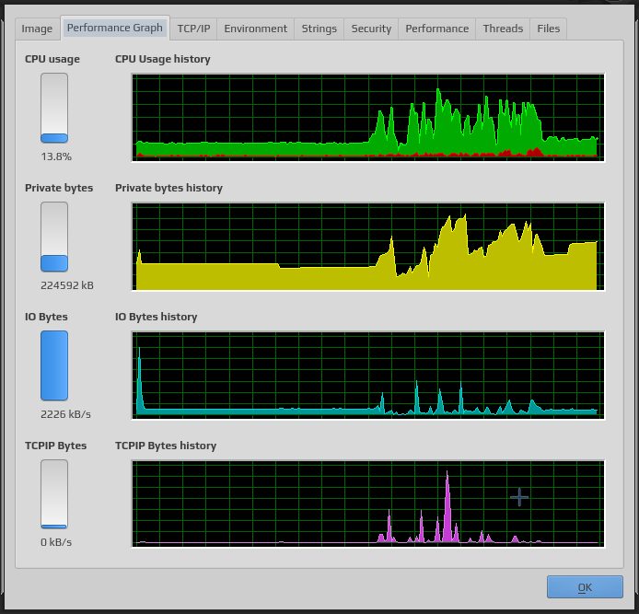Click the 'Private bytes history' heading

(168, 188)
